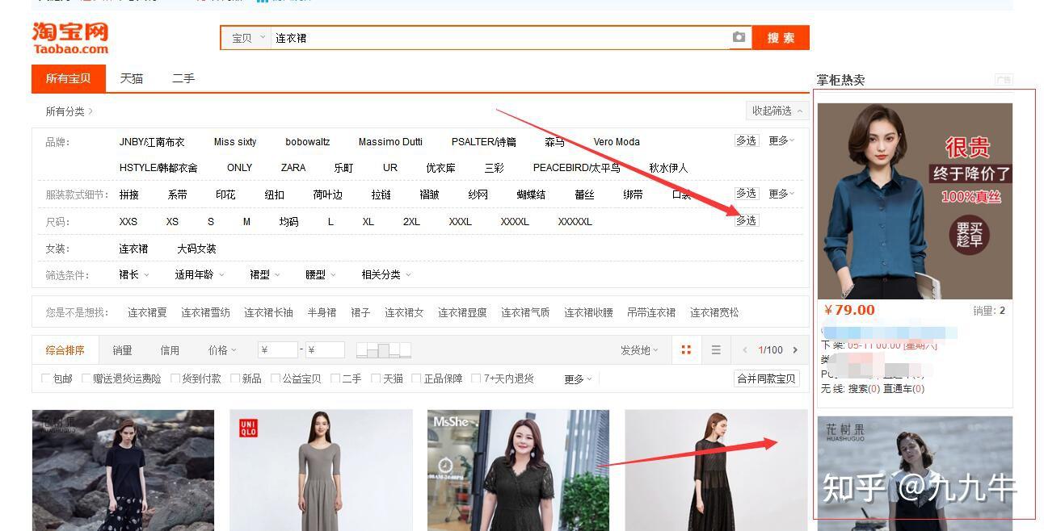Click the camera image-search icon
Viewport: 1044px width, 531px height.
click(x=740, y=37)
